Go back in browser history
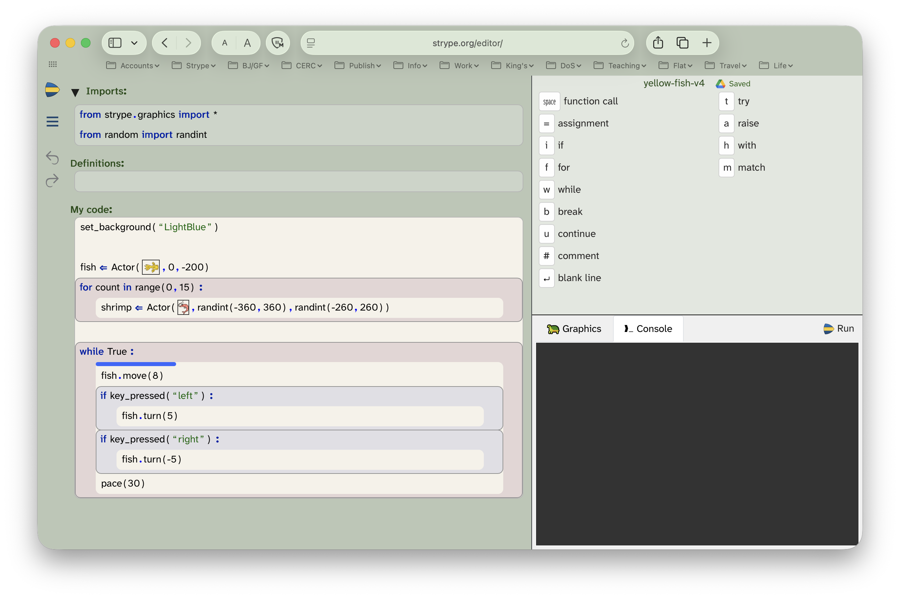 pos(165,43)
